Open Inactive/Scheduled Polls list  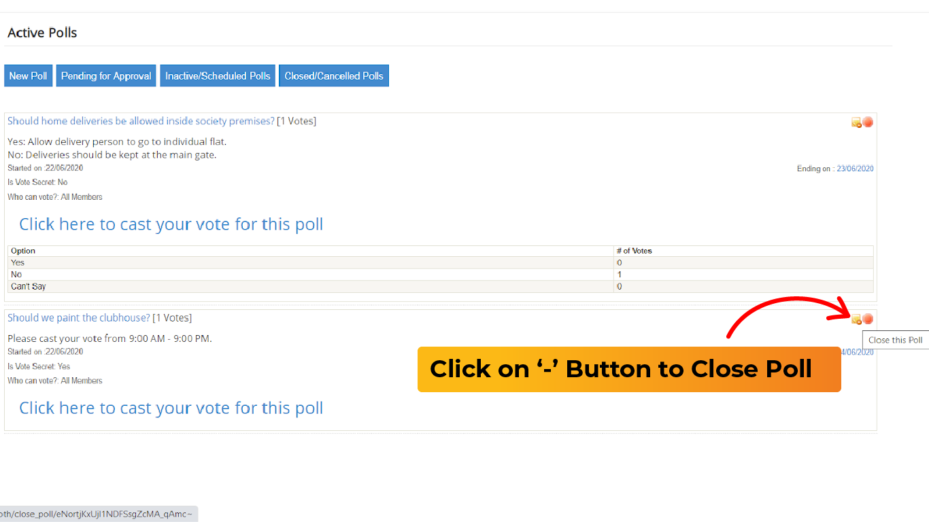(x=218, y=76)
